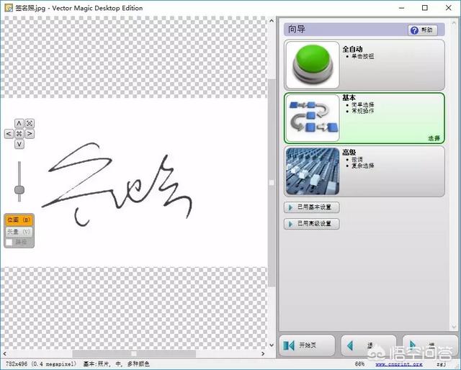Go to the Start Page (开始页)
This screenshot has width=461, height=370.
click(308, 346)
